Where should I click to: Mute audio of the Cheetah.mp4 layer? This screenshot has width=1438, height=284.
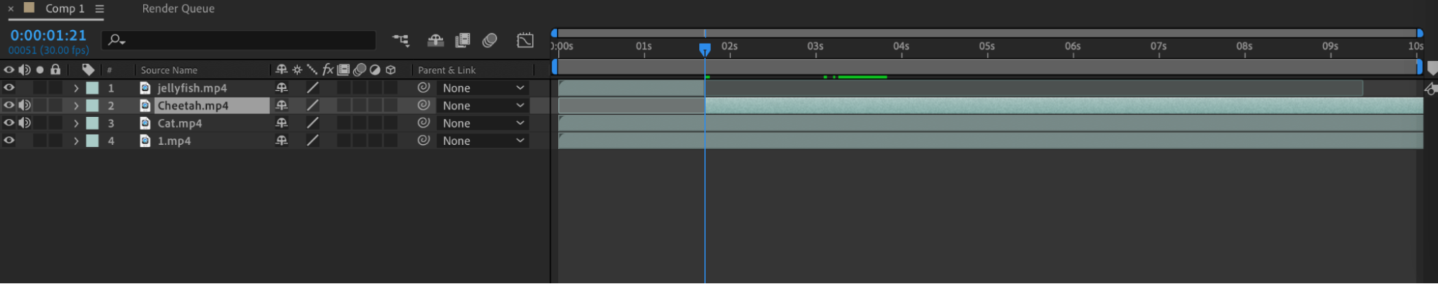click(x=24, y=105)
